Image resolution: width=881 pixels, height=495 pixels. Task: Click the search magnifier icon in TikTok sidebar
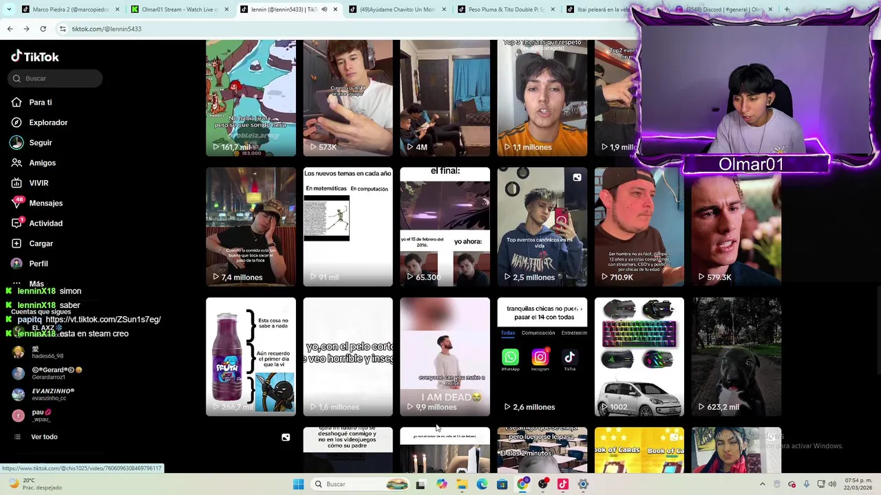17,78
